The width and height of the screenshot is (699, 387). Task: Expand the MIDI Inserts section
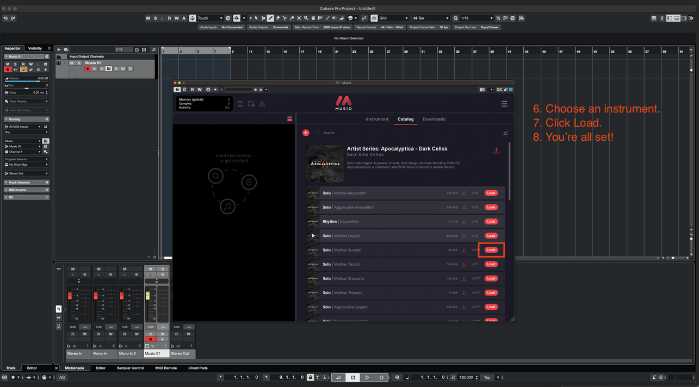27,190
